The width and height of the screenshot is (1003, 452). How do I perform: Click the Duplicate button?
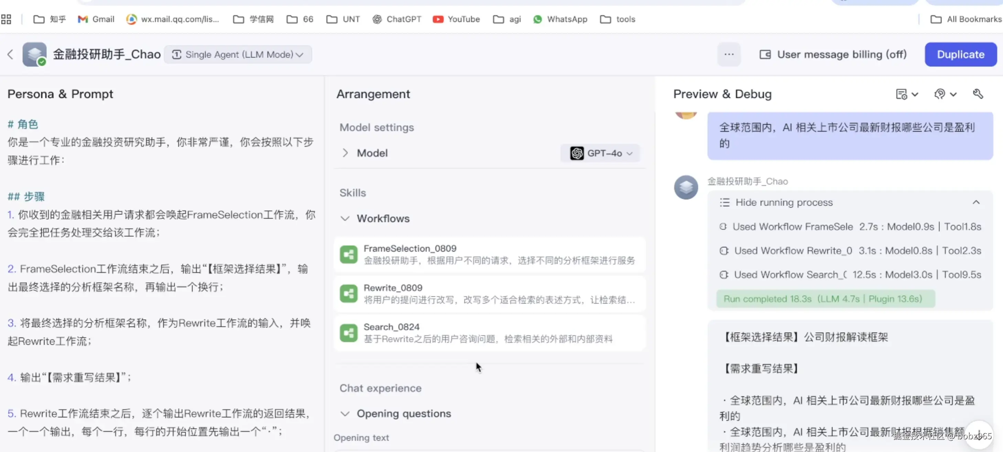tap(960, 54)
